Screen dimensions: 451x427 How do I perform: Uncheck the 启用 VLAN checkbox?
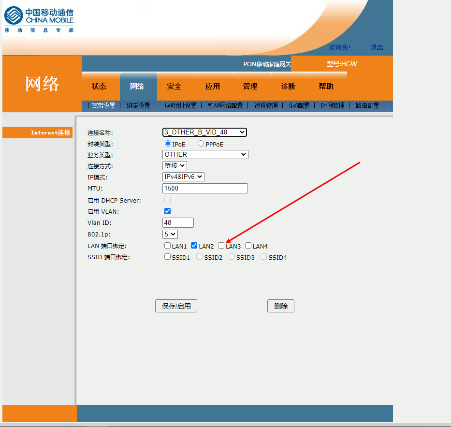[x=168, y=211]
